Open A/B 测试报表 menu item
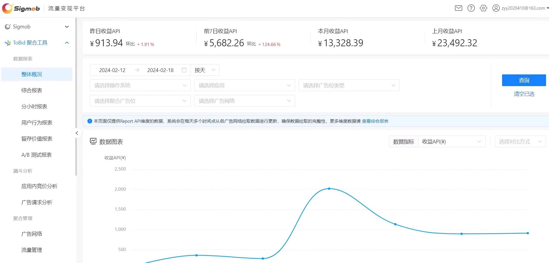The height and width of the screenshot is (263, 549). pyautogui.click(x=37, y=155)
